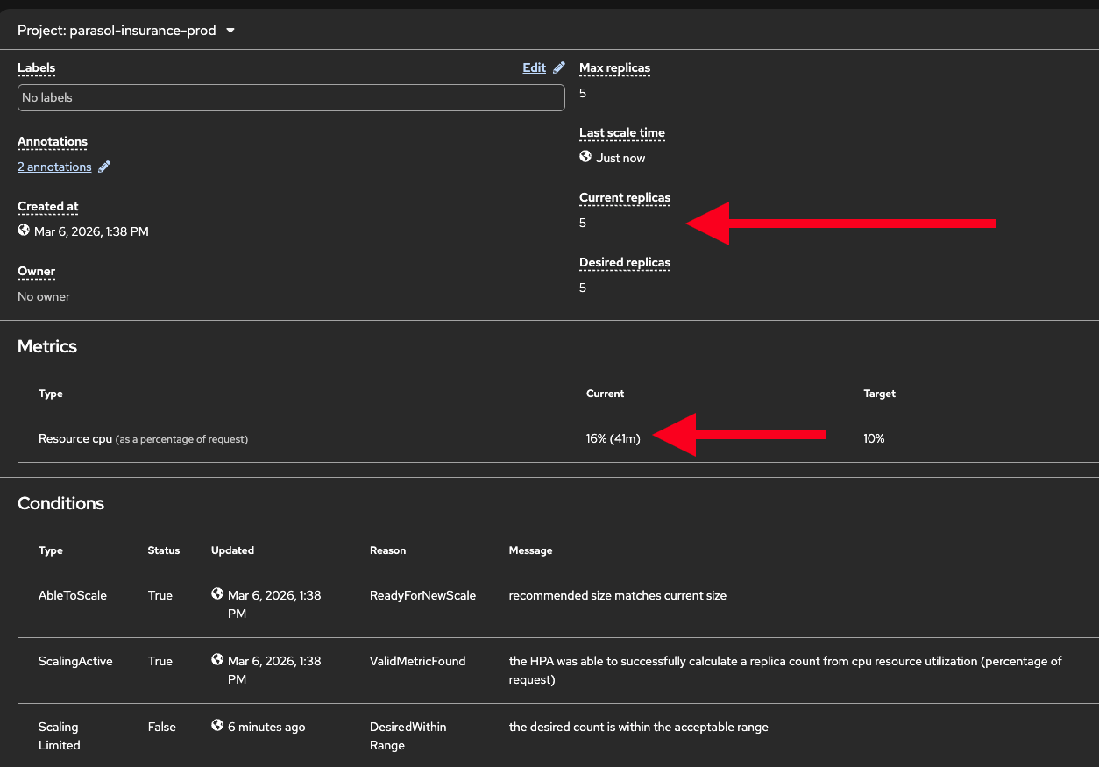Click the Created at heading label

48,206
